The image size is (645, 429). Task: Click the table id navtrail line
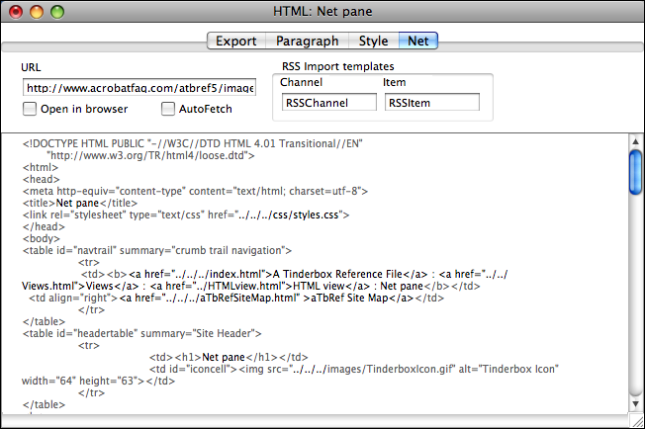click(x=157, y=251)
